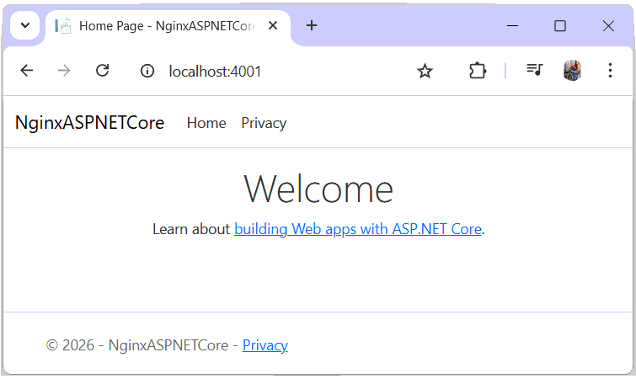Click the © 2026 - NginxASPNETCore footer text
The width and height of the screenshot is (636, 379).
tap(137, 345)
